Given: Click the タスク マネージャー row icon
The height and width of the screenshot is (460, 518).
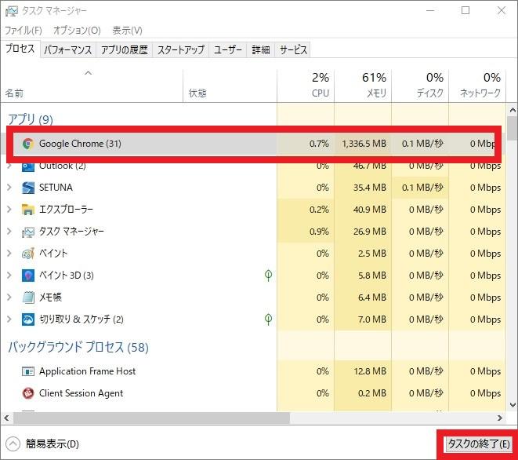Looking at the screenshot, I should (28, 232).
